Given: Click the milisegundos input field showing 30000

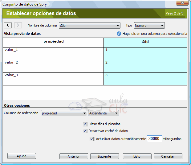Looking at the screenshot, I should [154, 139].
